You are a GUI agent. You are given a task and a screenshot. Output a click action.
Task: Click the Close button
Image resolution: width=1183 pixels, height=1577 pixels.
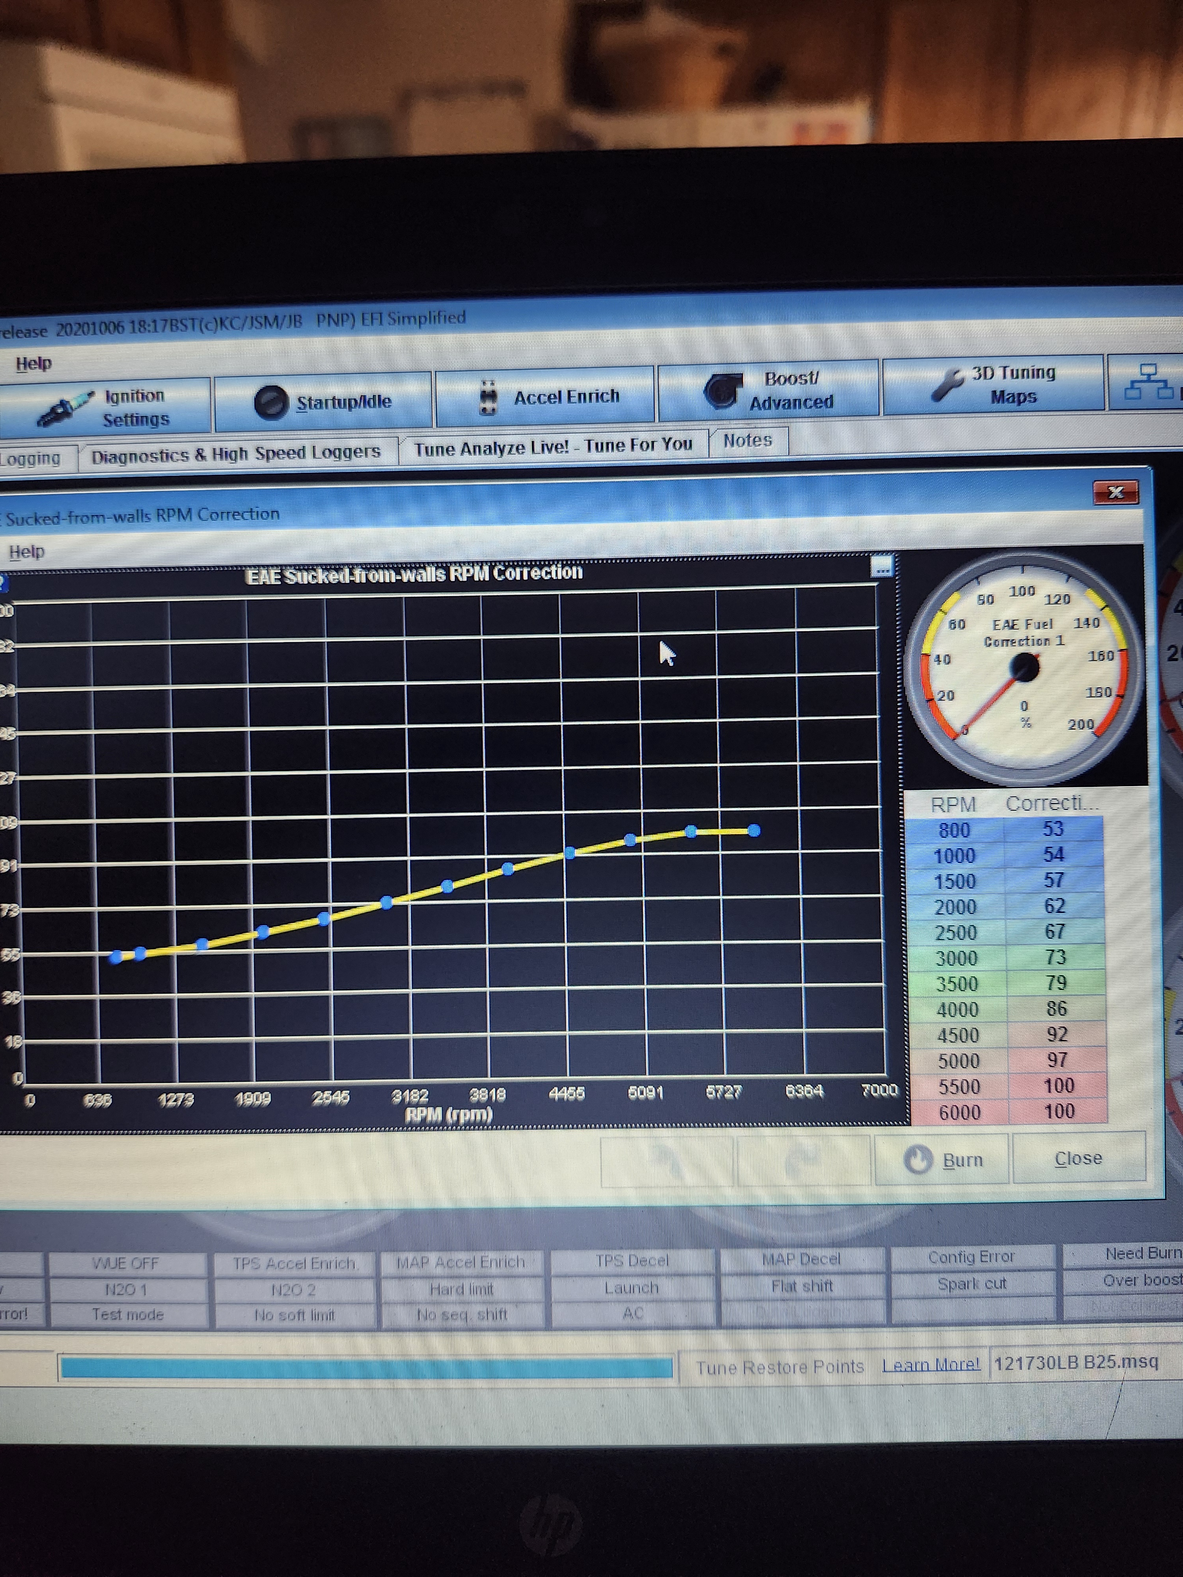[x=1078, y=1159]
